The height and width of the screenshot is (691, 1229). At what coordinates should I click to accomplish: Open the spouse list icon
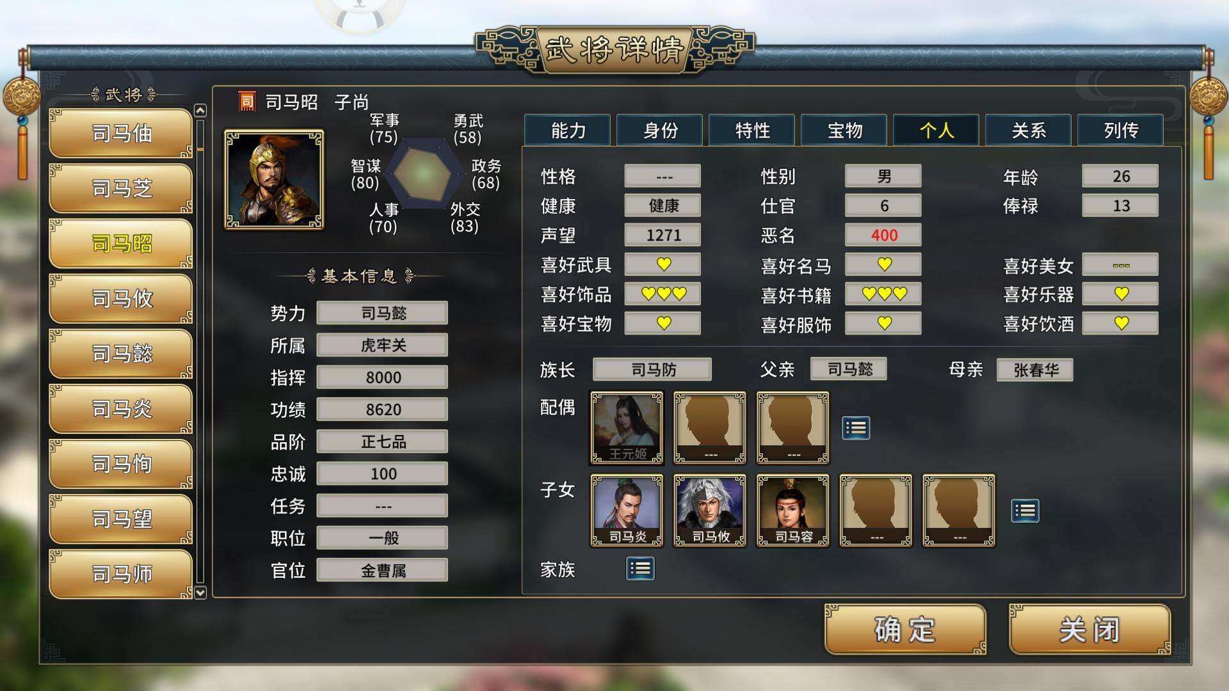[x=856, y=428]
